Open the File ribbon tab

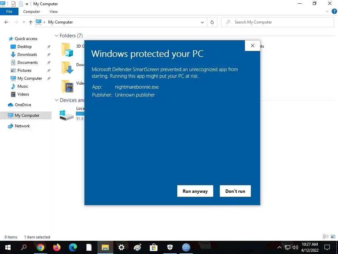tap(9, 12)
